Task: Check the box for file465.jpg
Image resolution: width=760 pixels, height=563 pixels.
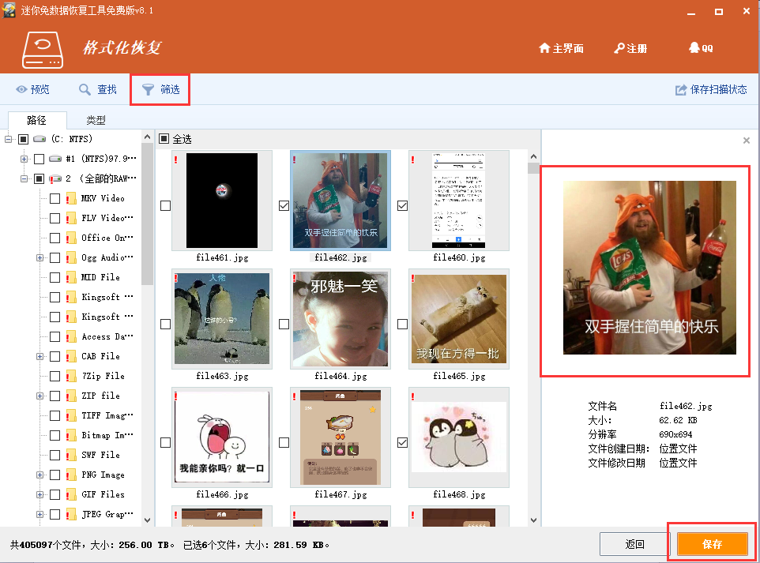Action: [402, 324]
